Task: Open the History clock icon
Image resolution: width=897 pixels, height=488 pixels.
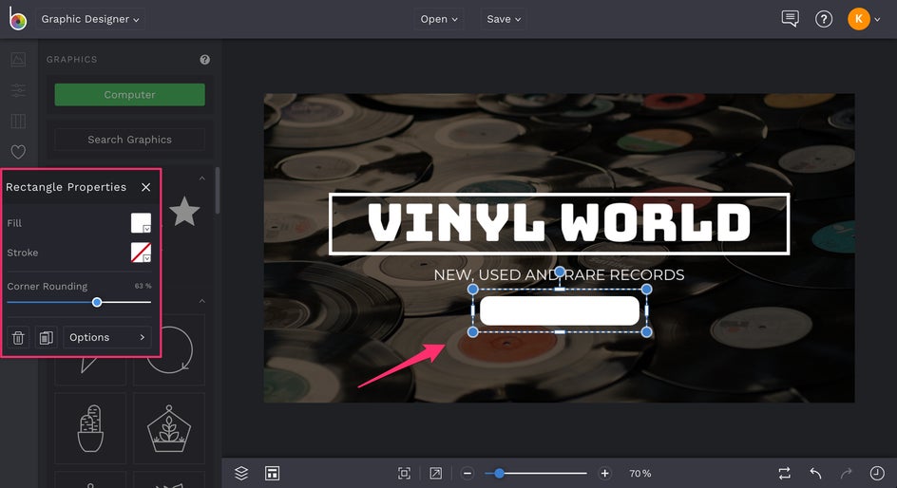Action: click(877, 473)
